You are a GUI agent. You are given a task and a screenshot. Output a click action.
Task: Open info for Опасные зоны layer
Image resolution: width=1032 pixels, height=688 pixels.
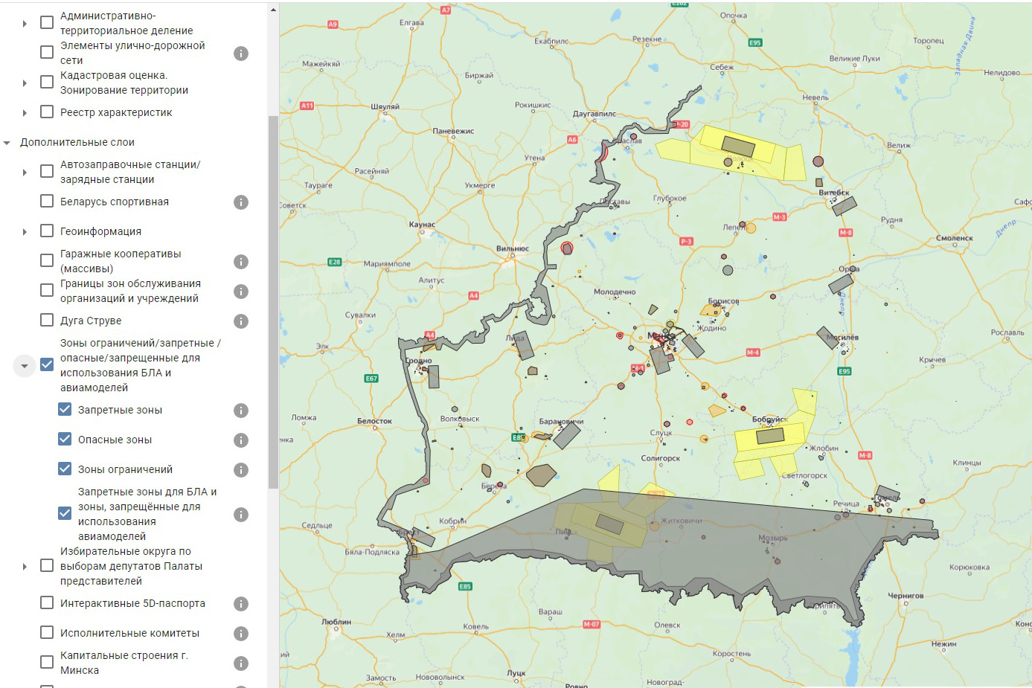click(x=241, y=440)
